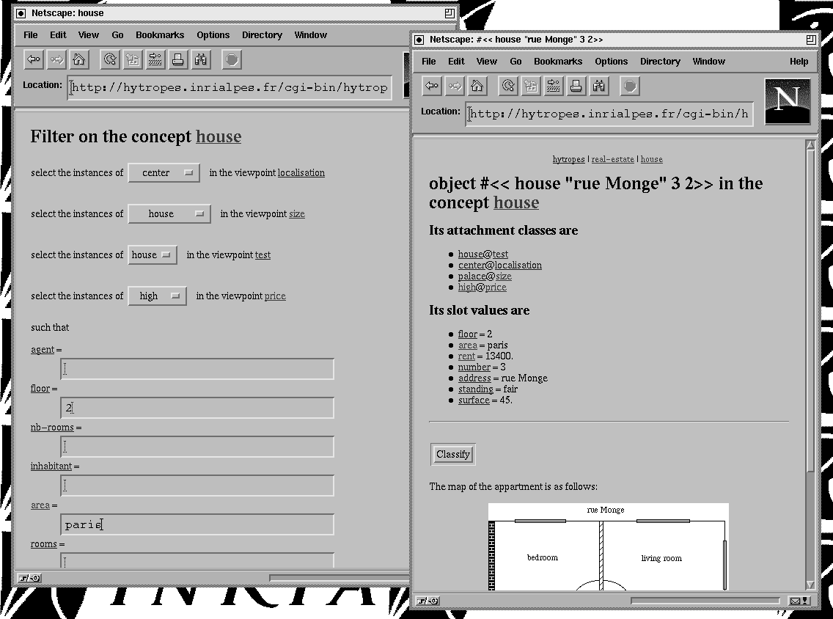Click the rent slot link
Image resolution: width=833 pixels, height=619 pixels.
coord(466,356)
